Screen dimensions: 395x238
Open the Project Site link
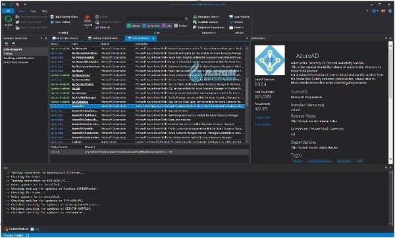point(263,118)
